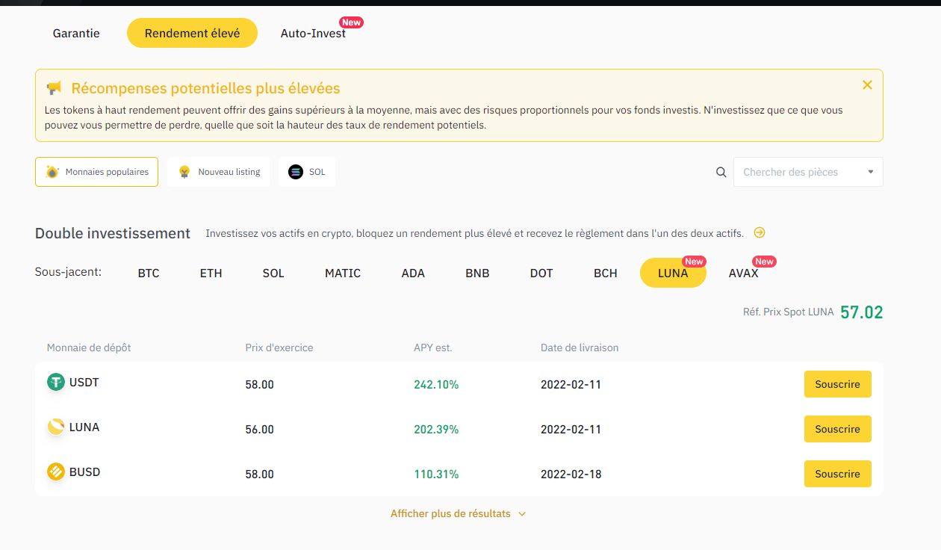This screenshot has width=941, height=550.
Task: Select BNB as underlying asset
Action: [477, 273]
